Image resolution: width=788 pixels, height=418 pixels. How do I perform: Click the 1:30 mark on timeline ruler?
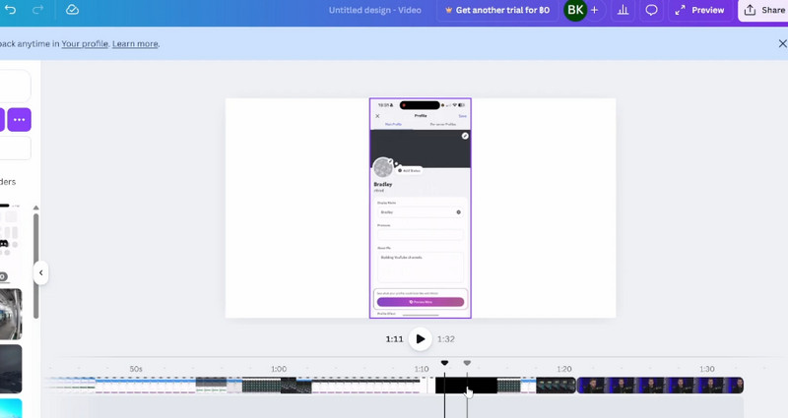point(706,369)
